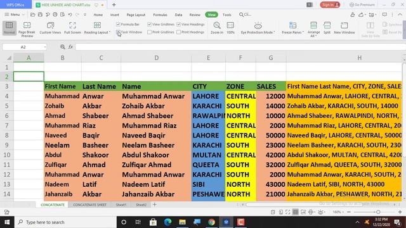Toggle the View Headings checkbox
The height and width of the screenshot is (228, 406).
(x=179, y=24)
